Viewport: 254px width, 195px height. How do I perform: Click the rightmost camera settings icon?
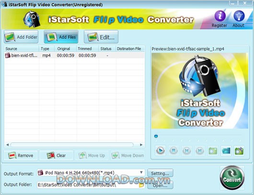[239, 150]
